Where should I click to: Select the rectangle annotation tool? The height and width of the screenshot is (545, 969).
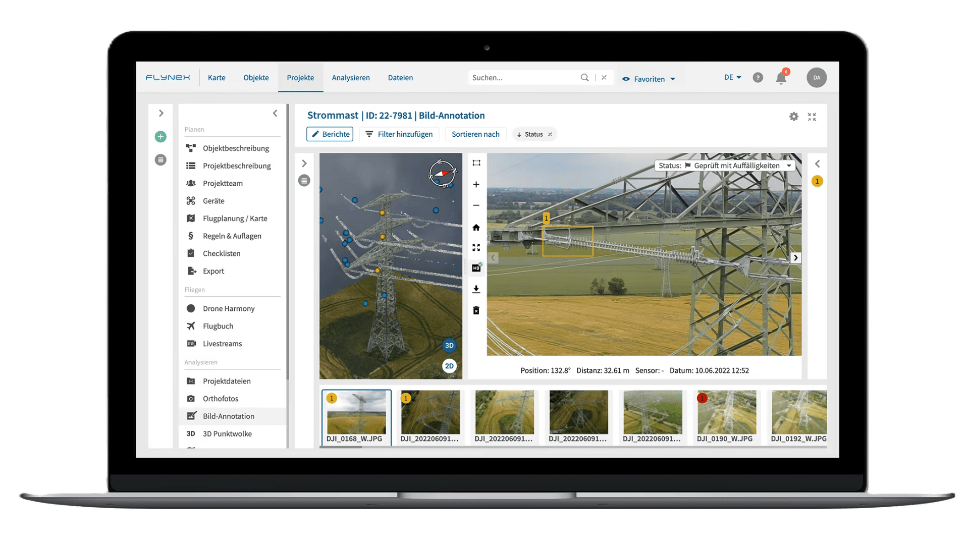[x=476, y=163]
